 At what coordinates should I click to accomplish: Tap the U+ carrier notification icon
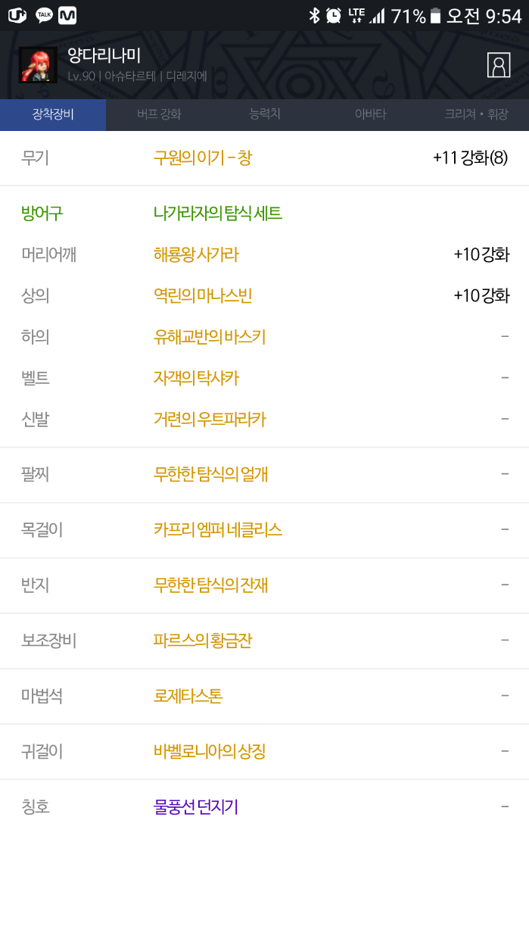point(17,15)
